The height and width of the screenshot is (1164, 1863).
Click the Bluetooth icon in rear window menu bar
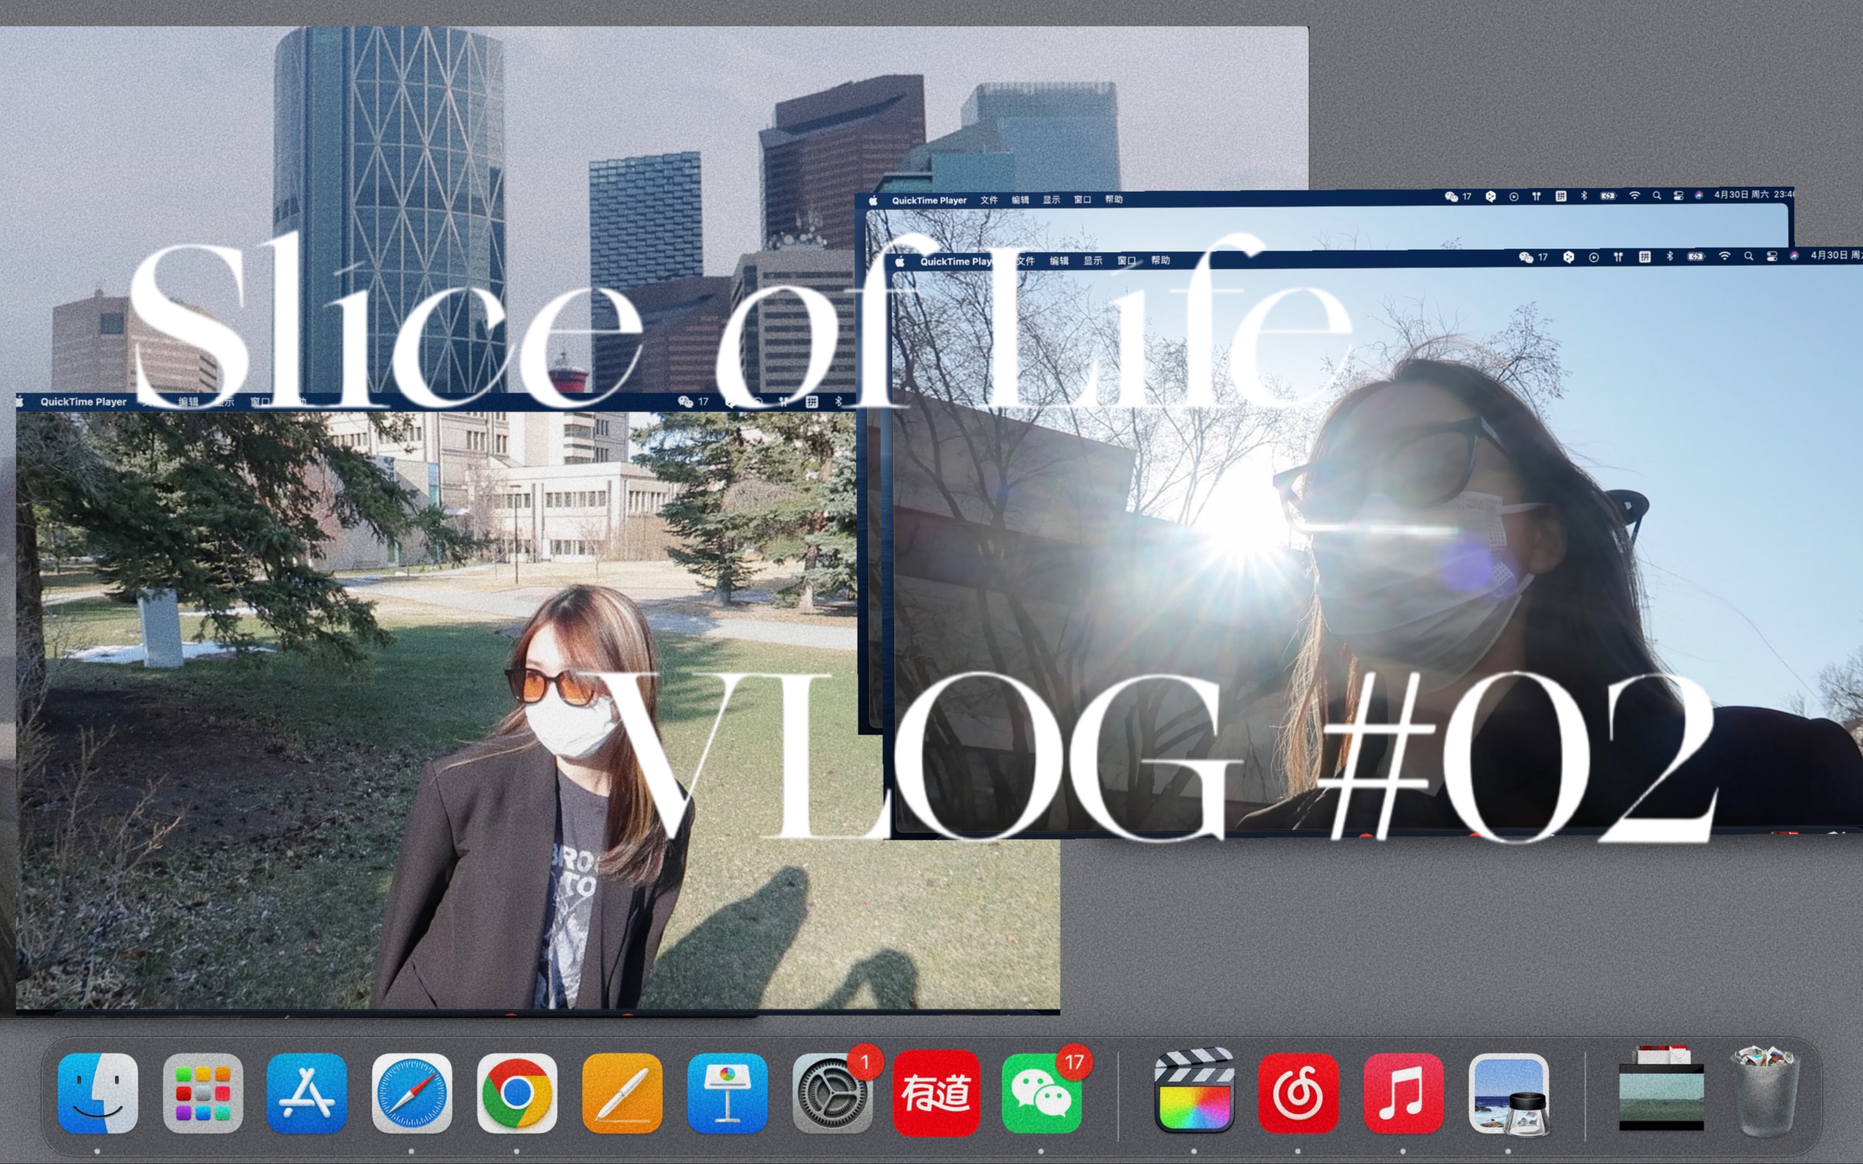tap(1584, 197)
